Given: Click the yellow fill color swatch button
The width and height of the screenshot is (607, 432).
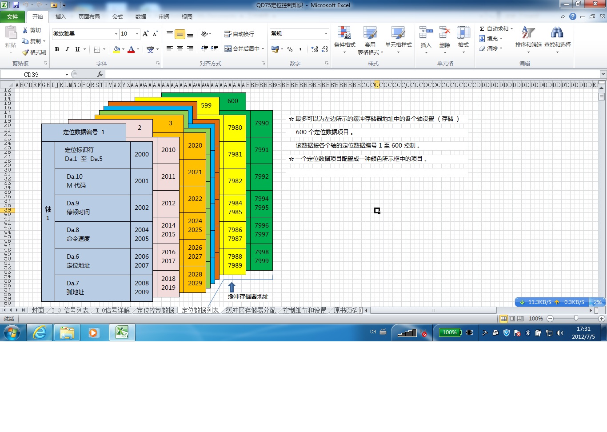Looking at the screenshot, I should tap(116, 49).
